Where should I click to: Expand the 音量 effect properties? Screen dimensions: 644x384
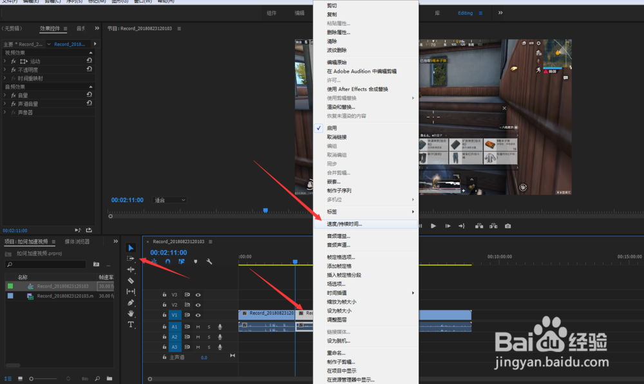5,95
